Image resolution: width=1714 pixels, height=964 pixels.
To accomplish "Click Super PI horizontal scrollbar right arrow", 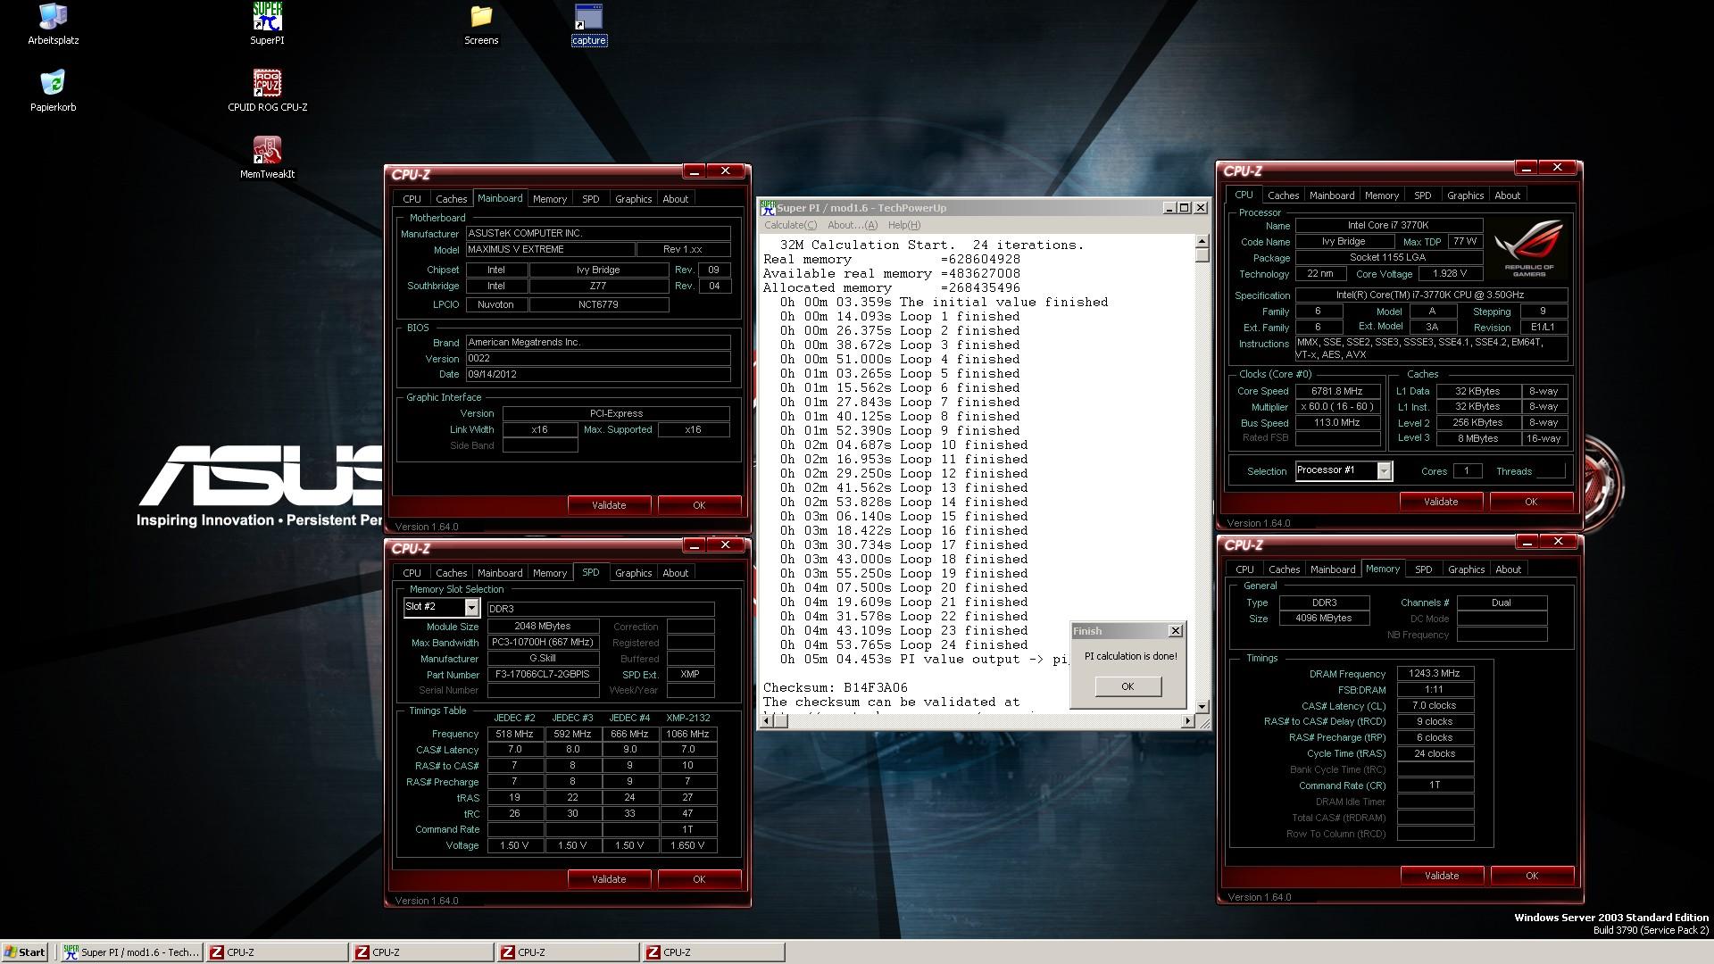I will (1187, 720).
